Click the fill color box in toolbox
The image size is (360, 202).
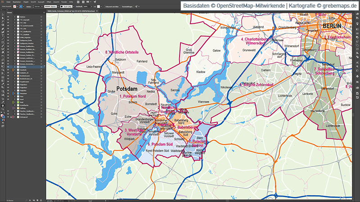point(2,116)
